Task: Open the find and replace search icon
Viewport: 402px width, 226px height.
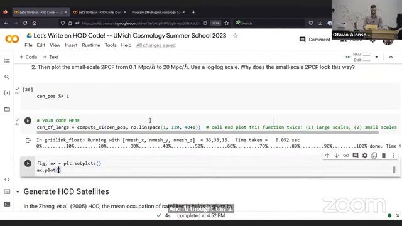Action: pyautogui.click(x=7, y=77)
